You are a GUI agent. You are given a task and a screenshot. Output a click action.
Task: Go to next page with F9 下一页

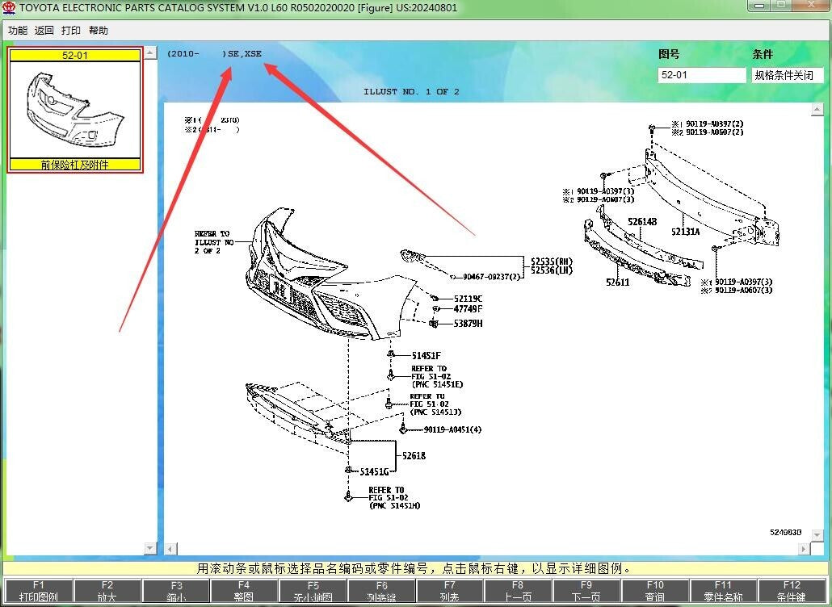pyautogui.click(x=586, y=591)
